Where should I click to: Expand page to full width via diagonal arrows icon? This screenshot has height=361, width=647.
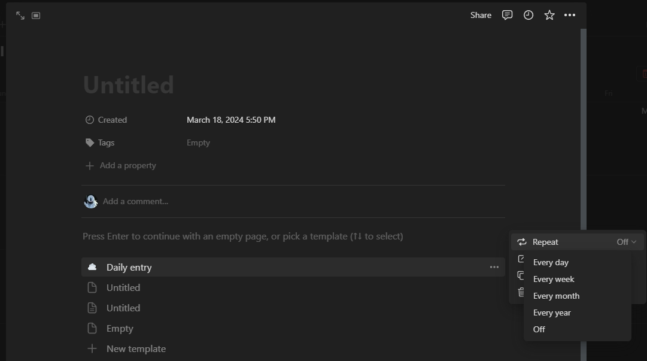pos(20,15)
